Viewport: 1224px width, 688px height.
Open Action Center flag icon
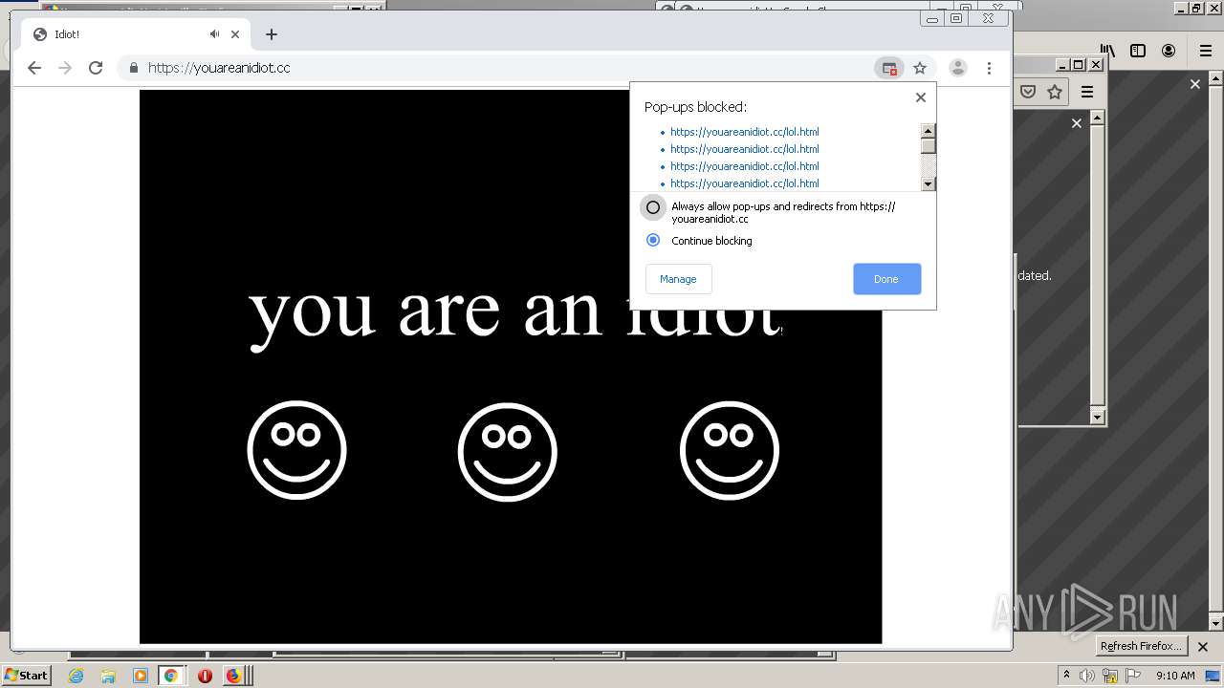1133,676
